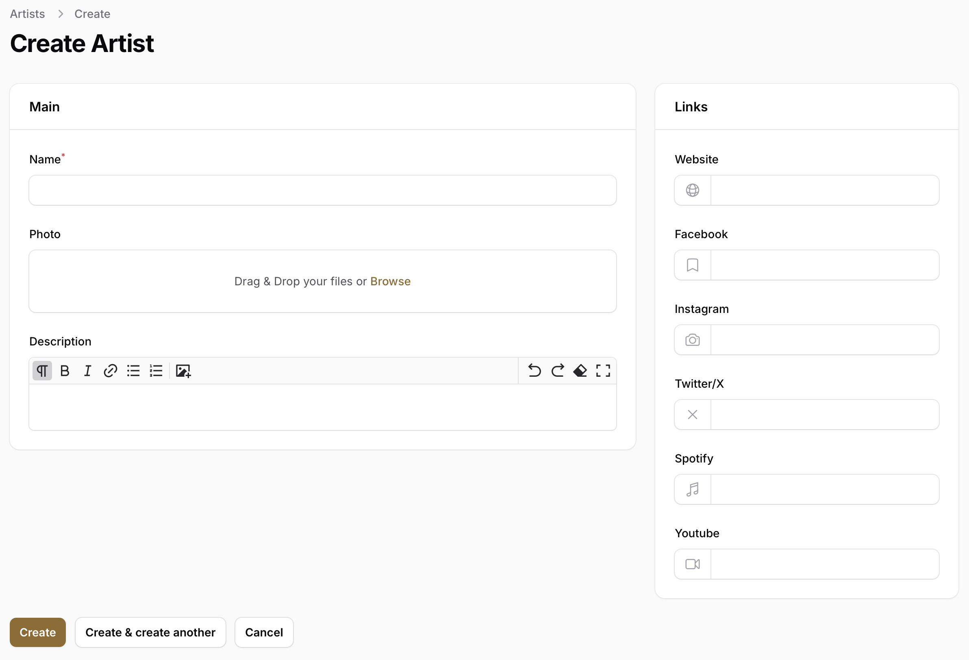The height and width of the screenshot is (660, 969).
Task: Click the Name field label
Action: 45,159
